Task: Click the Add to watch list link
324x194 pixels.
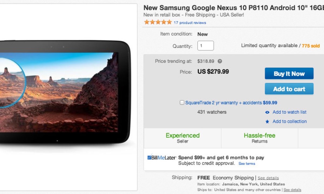Action: [289, 112]
